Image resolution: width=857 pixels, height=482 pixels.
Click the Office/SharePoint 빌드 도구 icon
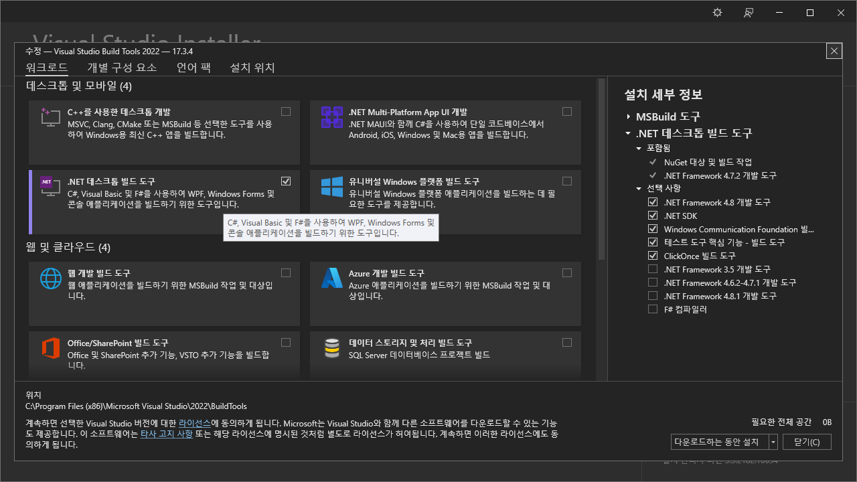[50, 347]
